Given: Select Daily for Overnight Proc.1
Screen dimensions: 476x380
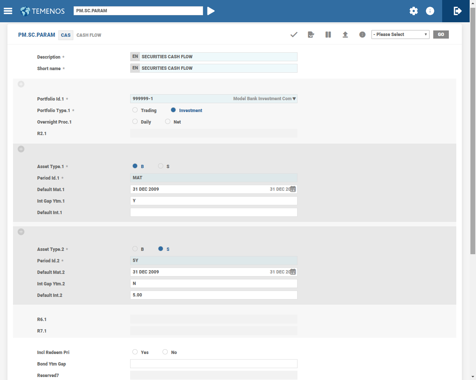Looking at the screenshot, I should (x=135, y=122).
